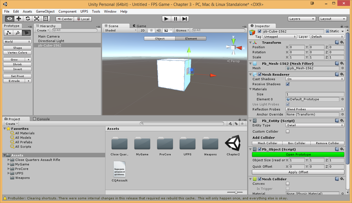Viewport: 352px width, 203px height.
Task: Click the Box Collider button
Action: (297, 143)
